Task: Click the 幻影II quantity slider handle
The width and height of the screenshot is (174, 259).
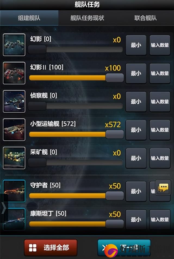Action: point(114,78)
